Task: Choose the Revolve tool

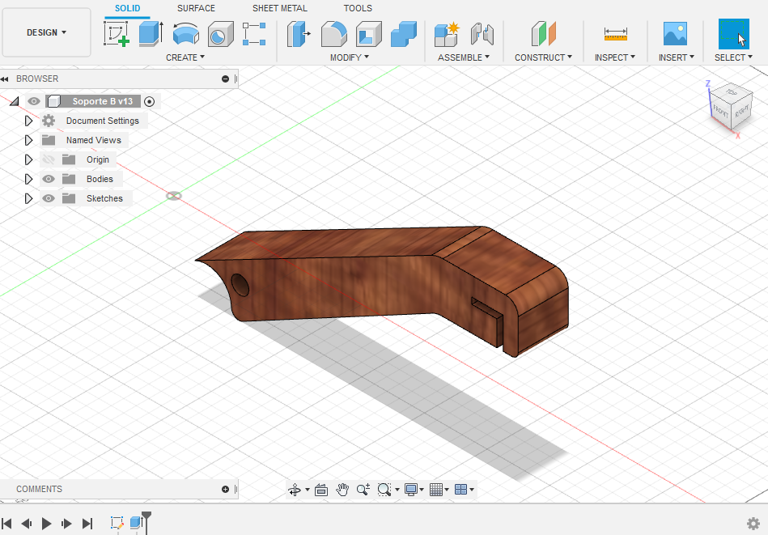Action: click(186, 34)
